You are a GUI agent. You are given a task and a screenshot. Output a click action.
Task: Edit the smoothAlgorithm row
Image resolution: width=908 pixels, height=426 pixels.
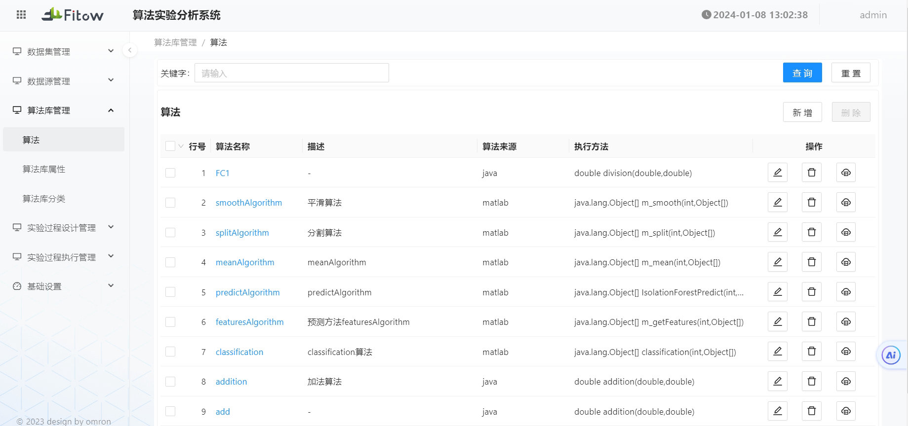point(778,202)
